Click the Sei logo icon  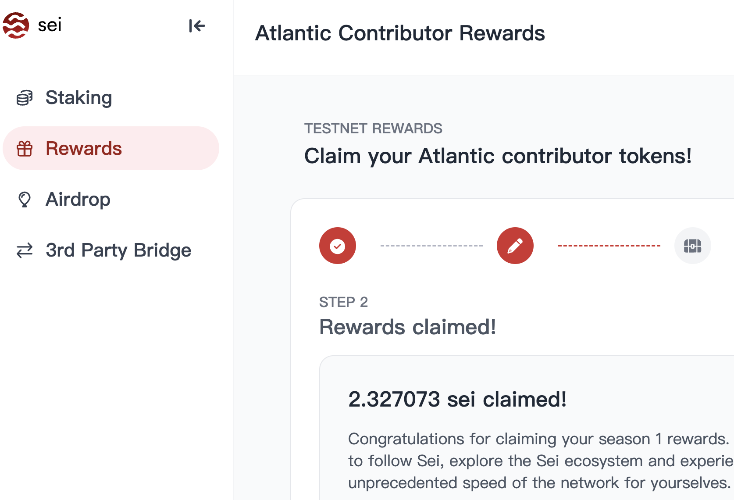tap(16, 25)
